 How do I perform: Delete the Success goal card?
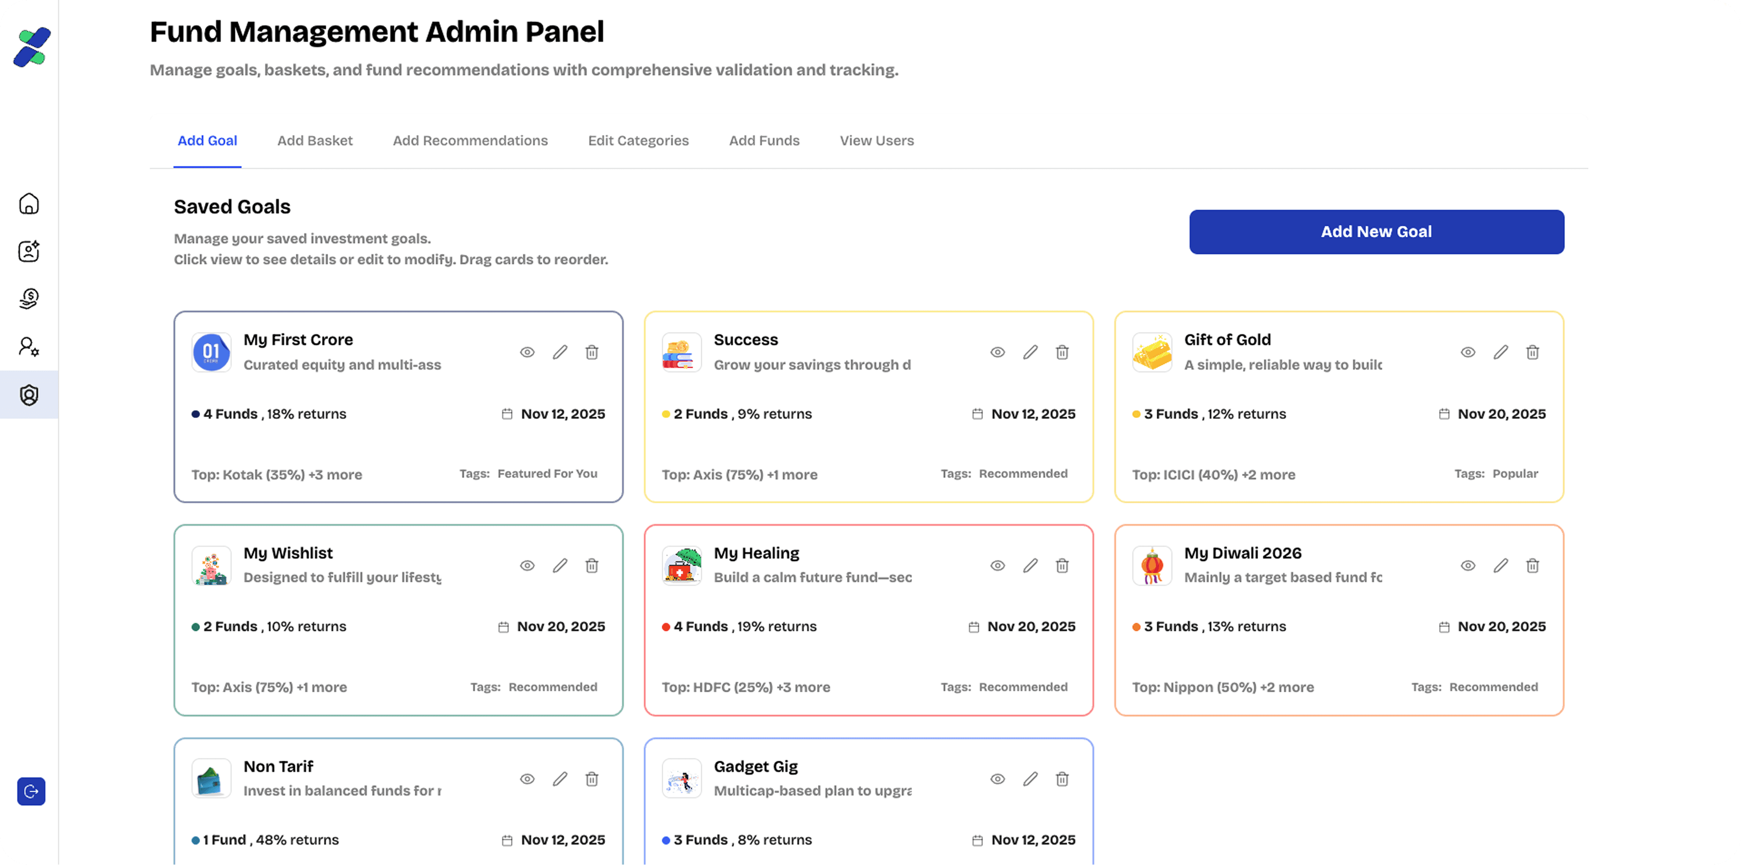coord(1062,352)
